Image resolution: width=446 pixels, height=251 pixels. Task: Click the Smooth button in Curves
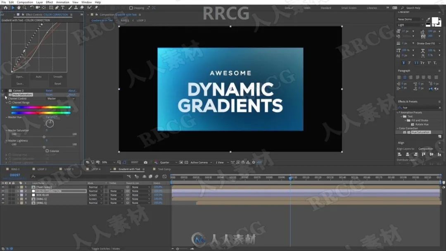(x=58, y=77)
